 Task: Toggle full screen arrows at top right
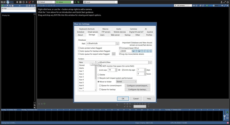(x=225, y=2)
